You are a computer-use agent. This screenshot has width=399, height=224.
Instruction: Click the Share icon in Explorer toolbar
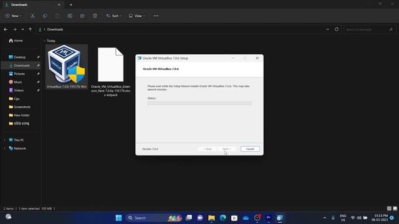82,16
